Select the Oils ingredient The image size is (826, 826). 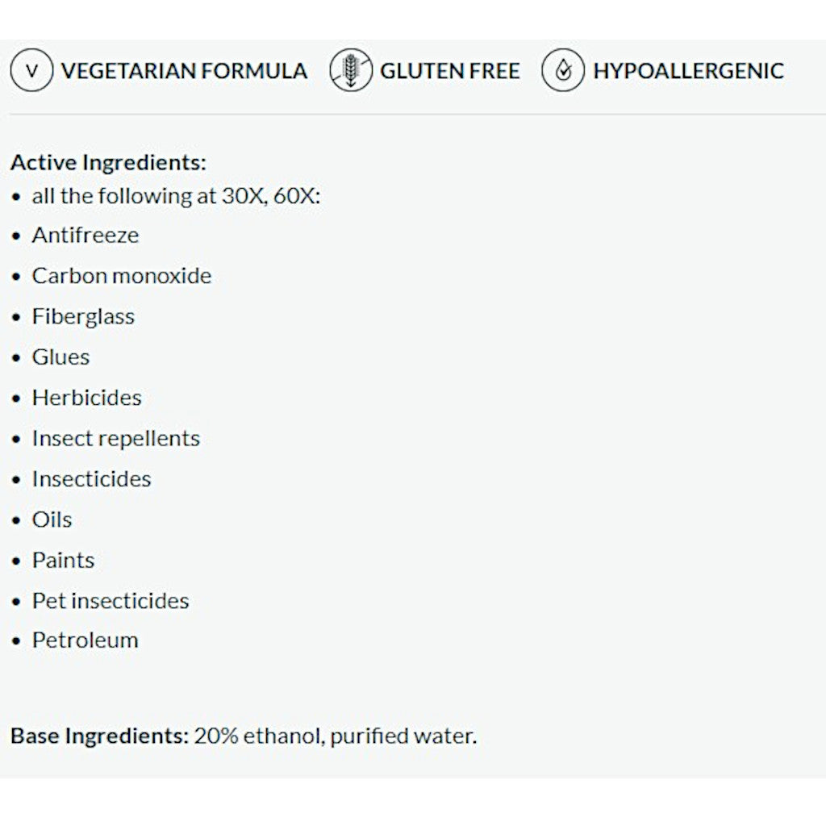52,519
